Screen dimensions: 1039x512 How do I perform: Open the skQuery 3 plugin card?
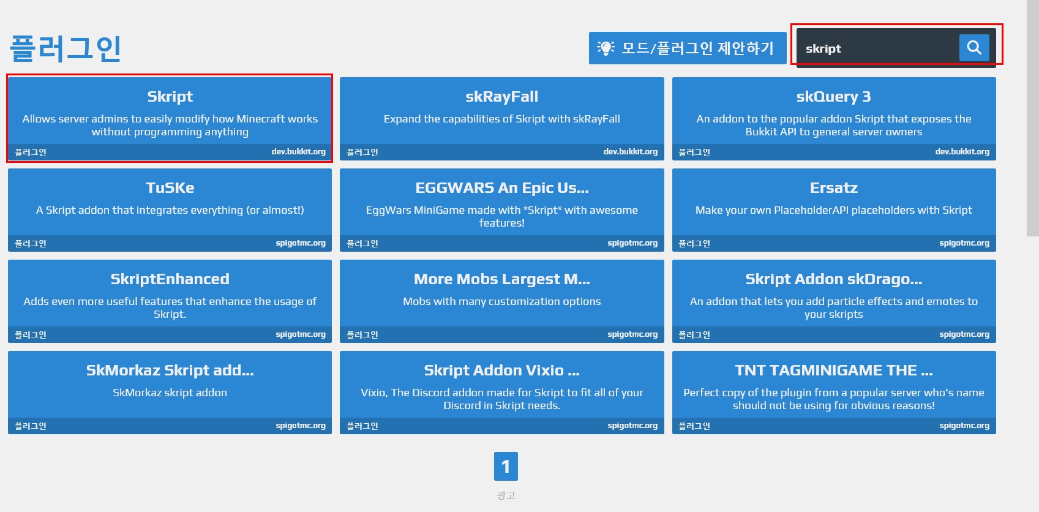pos(834,118)
